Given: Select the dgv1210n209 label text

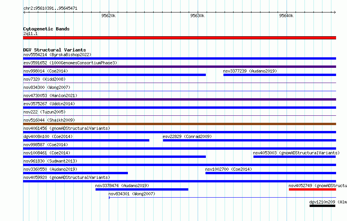Looking at the screenshot, I should click(x=328, y=202).
